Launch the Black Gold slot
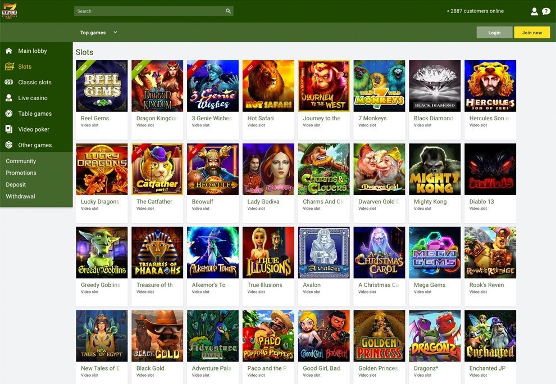 click(x=157, y=336)
